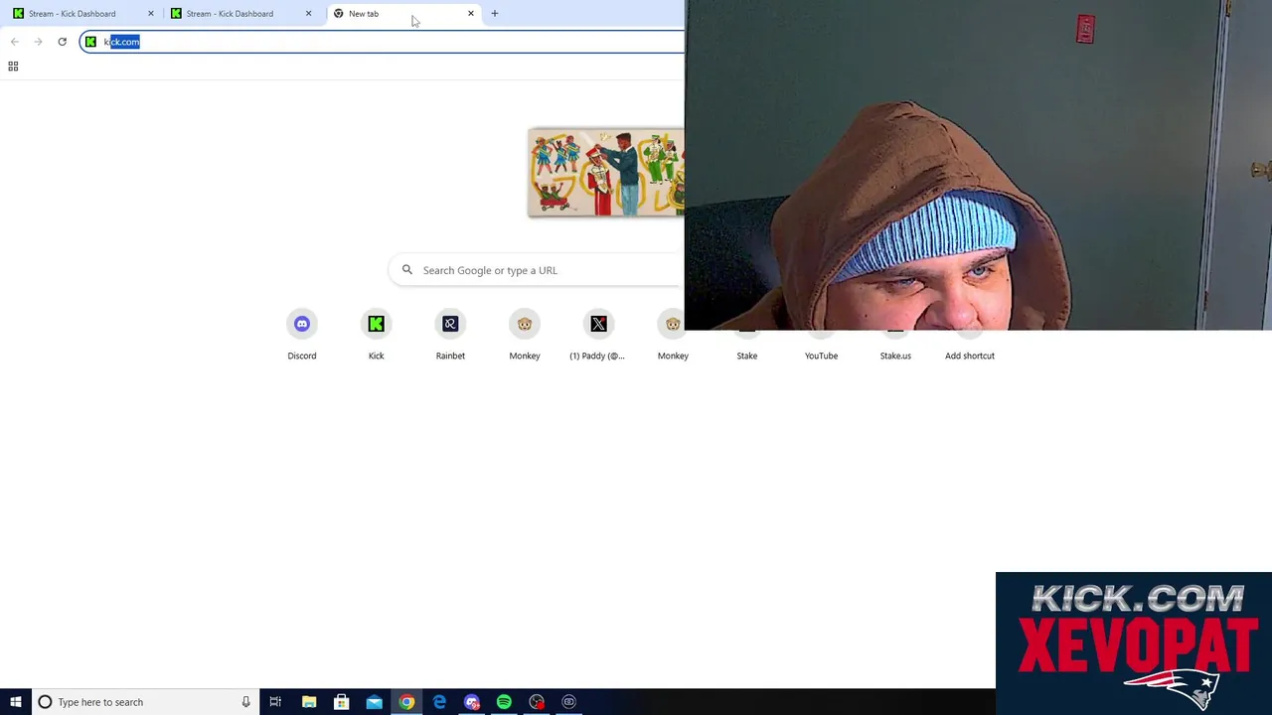Viewport: 1272px width, 715px height.
Task: Reload the page
Action: [x=62, y=42]
